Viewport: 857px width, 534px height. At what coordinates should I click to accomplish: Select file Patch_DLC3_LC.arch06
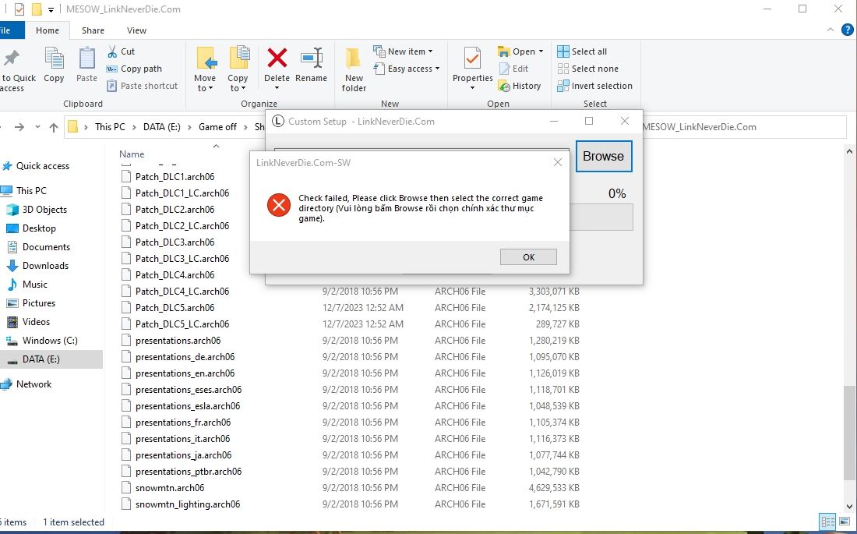182,258
